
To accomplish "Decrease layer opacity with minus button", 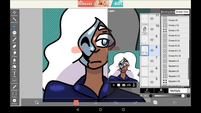I will pyautogui.click(x=151, y=96).
